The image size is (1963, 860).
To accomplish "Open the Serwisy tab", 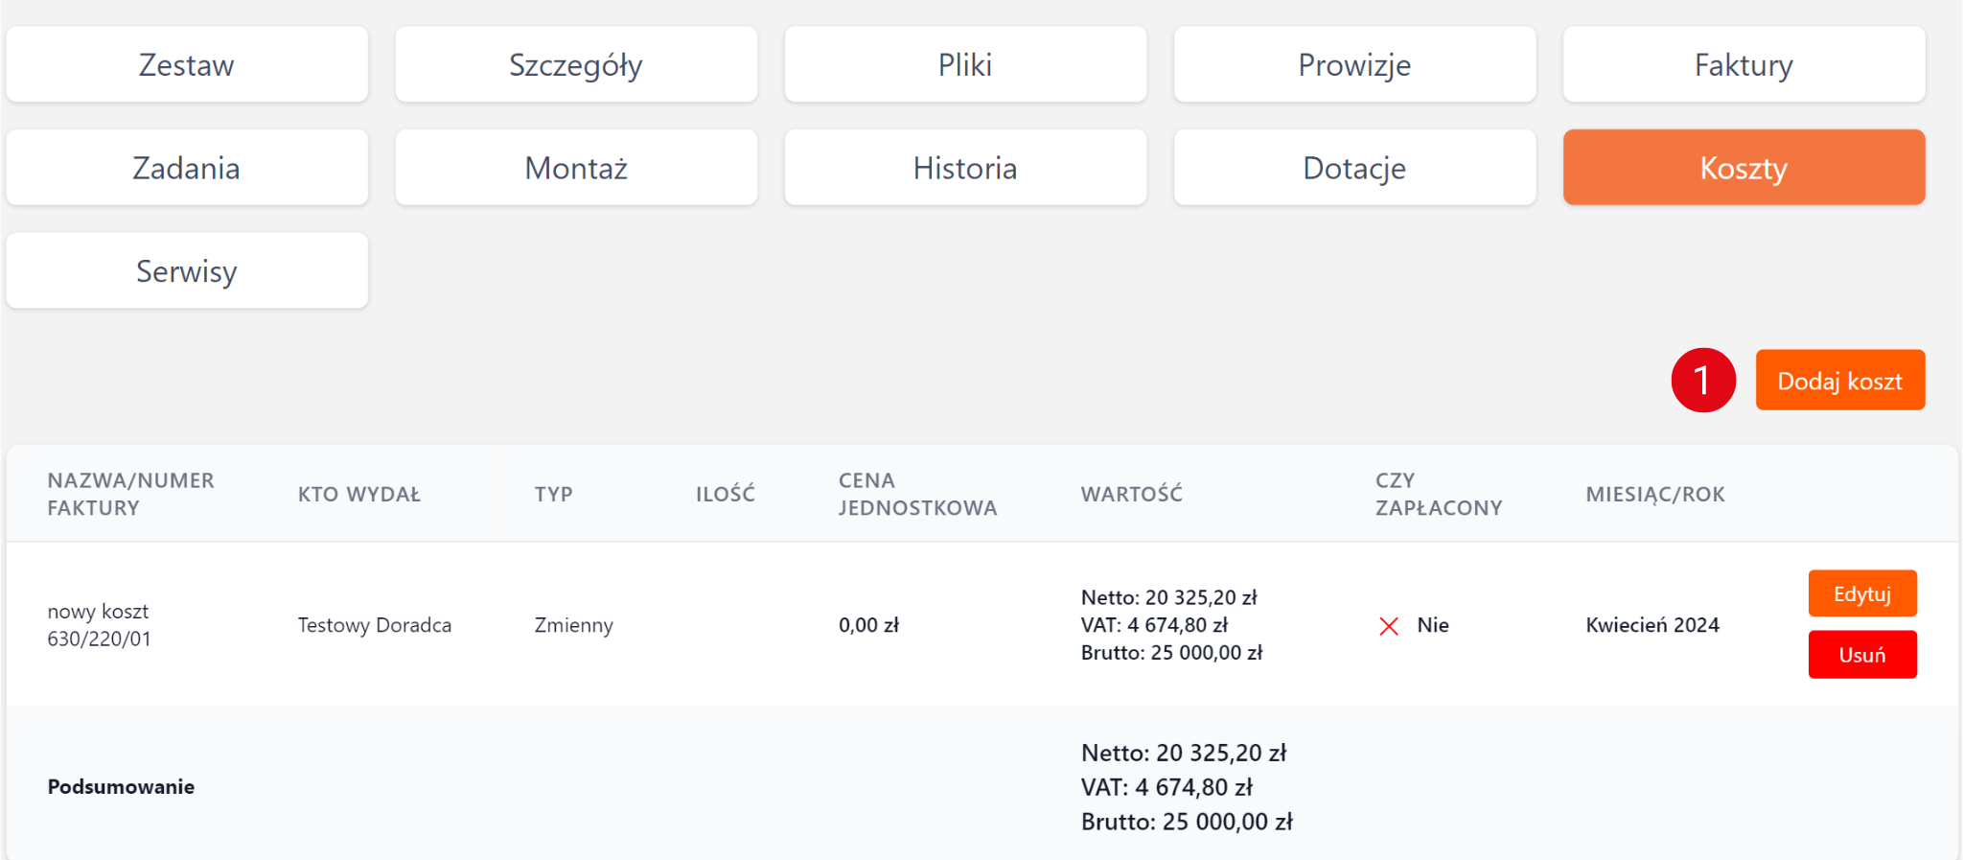I will (187, 270).
